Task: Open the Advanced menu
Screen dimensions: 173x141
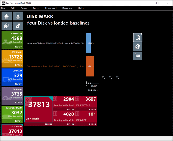Action: pyautogui.click(x=51, y=8)
